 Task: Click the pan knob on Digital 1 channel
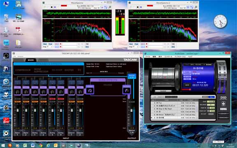17,92
